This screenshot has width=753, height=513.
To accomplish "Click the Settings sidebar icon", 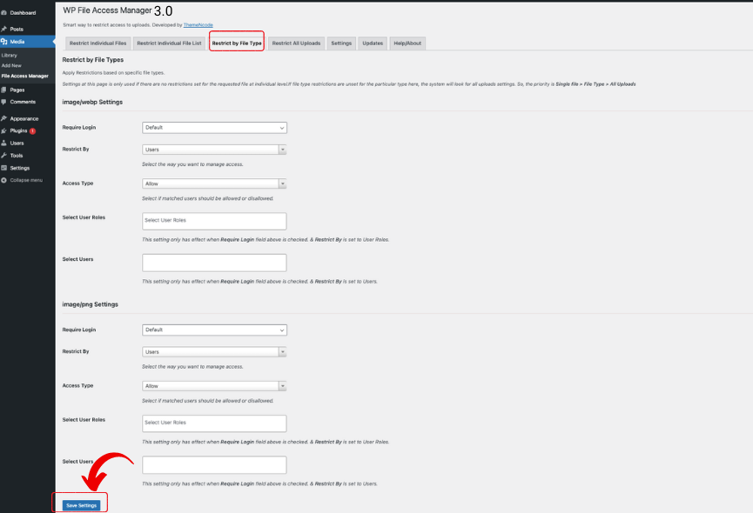I will click(x=3, y=168).
